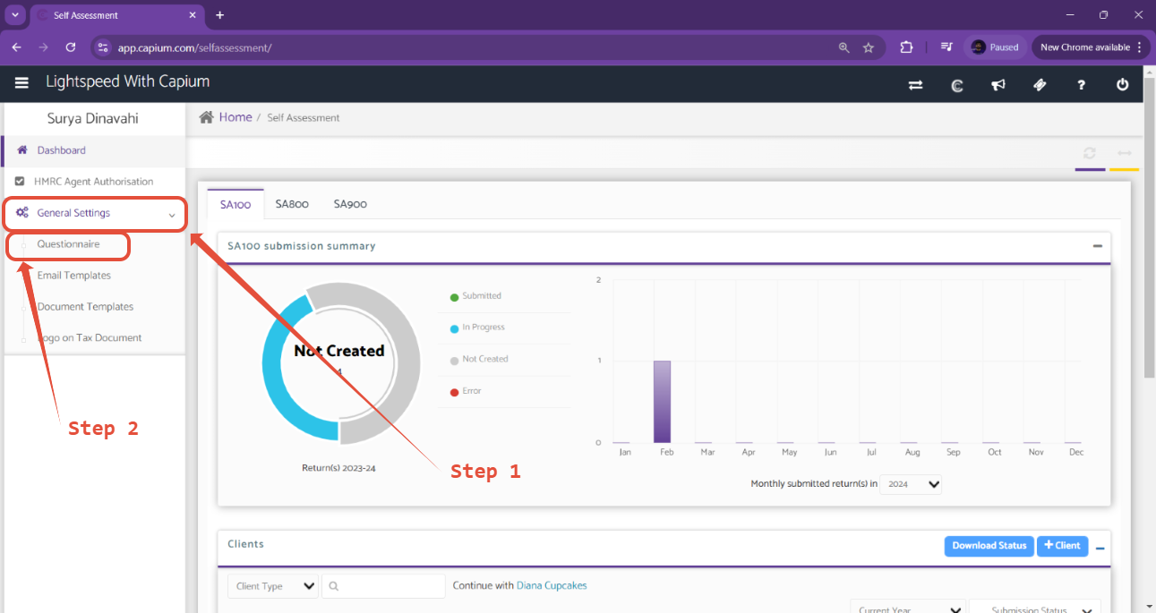Screen dimensions: 1156x613
Task: Click the refresh icon above the panel
Action: coord(1090,153)
